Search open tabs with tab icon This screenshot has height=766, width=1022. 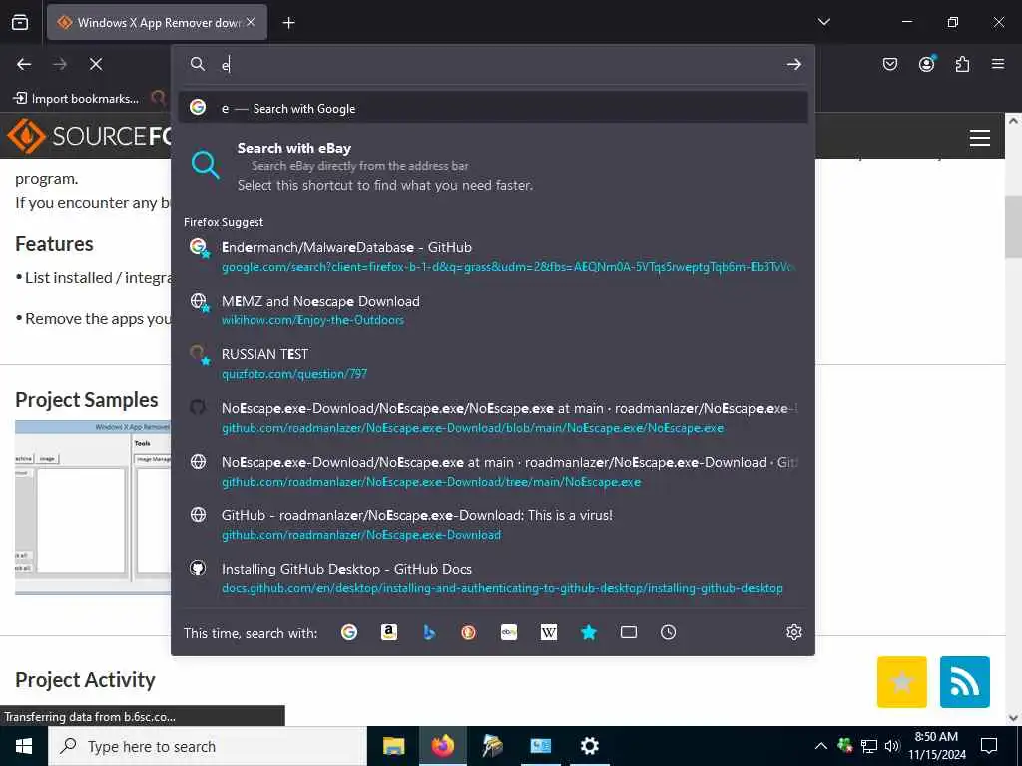click(629, 632)
